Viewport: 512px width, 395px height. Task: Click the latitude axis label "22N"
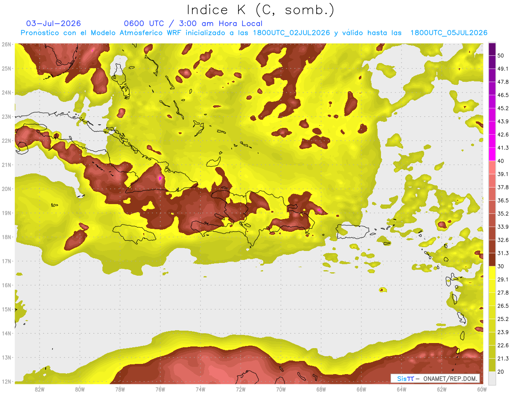(x=6, y=141)
